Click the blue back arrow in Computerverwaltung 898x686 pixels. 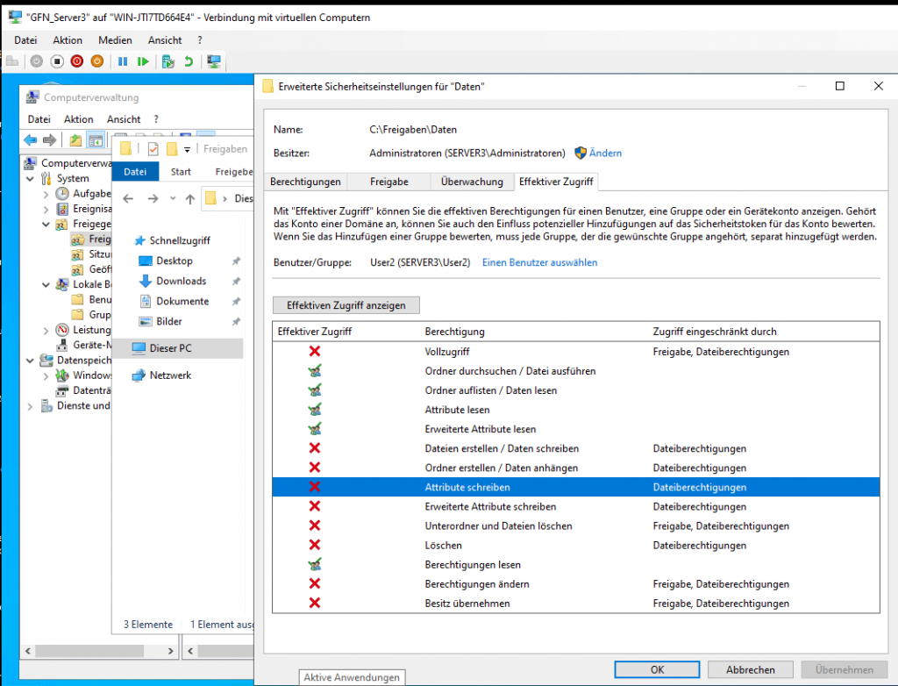(31, 140)
